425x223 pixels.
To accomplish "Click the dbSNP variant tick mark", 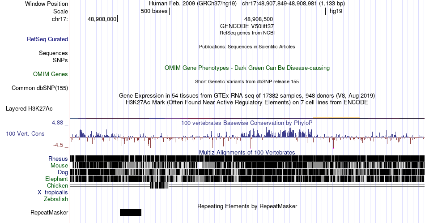I will pos(228,88).
